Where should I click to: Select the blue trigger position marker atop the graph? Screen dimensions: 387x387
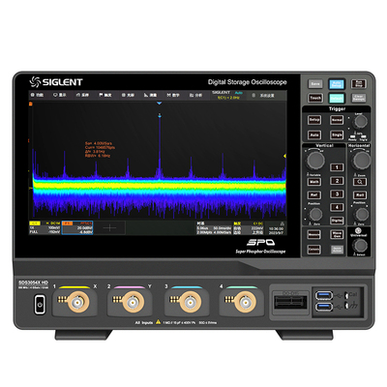coord(159,104)
